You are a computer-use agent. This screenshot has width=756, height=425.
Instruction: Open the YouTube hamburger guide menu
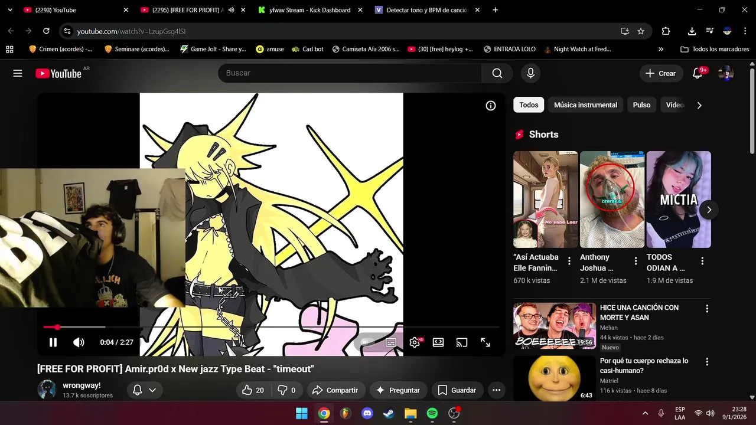pos(18,73)
